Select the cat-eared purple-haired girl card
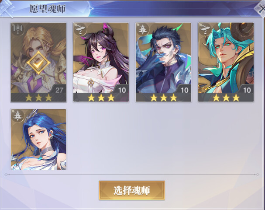Viewport: 265px width, 210px height. click(101, 62)
